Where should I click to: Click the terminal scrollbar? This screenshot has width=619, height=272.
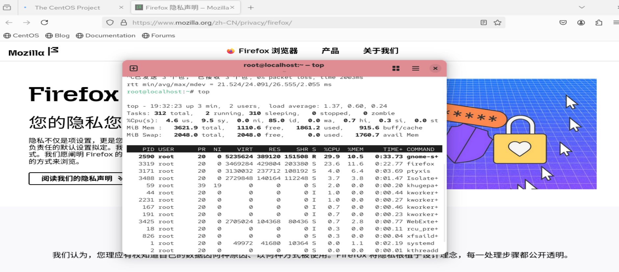[445, 202]
